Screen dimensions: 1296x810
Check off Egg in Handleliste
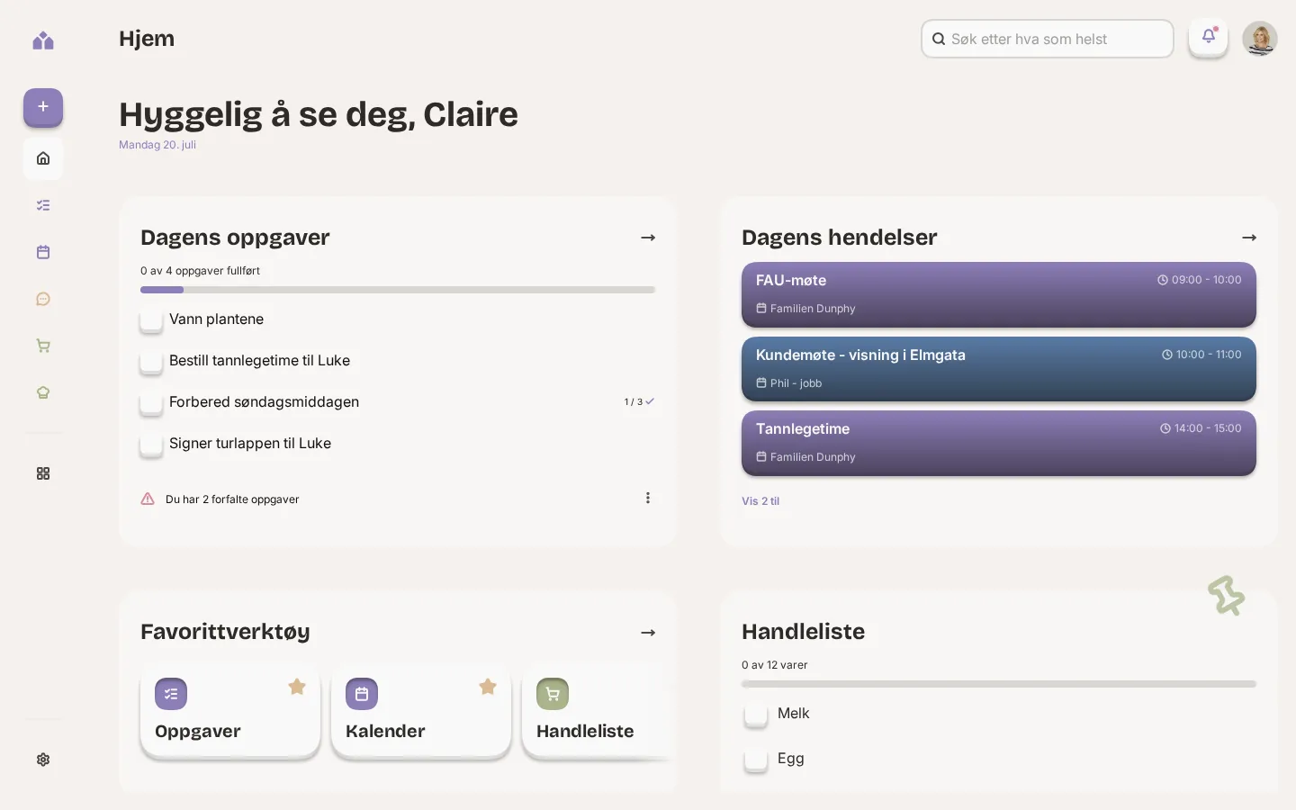point(756,760)
